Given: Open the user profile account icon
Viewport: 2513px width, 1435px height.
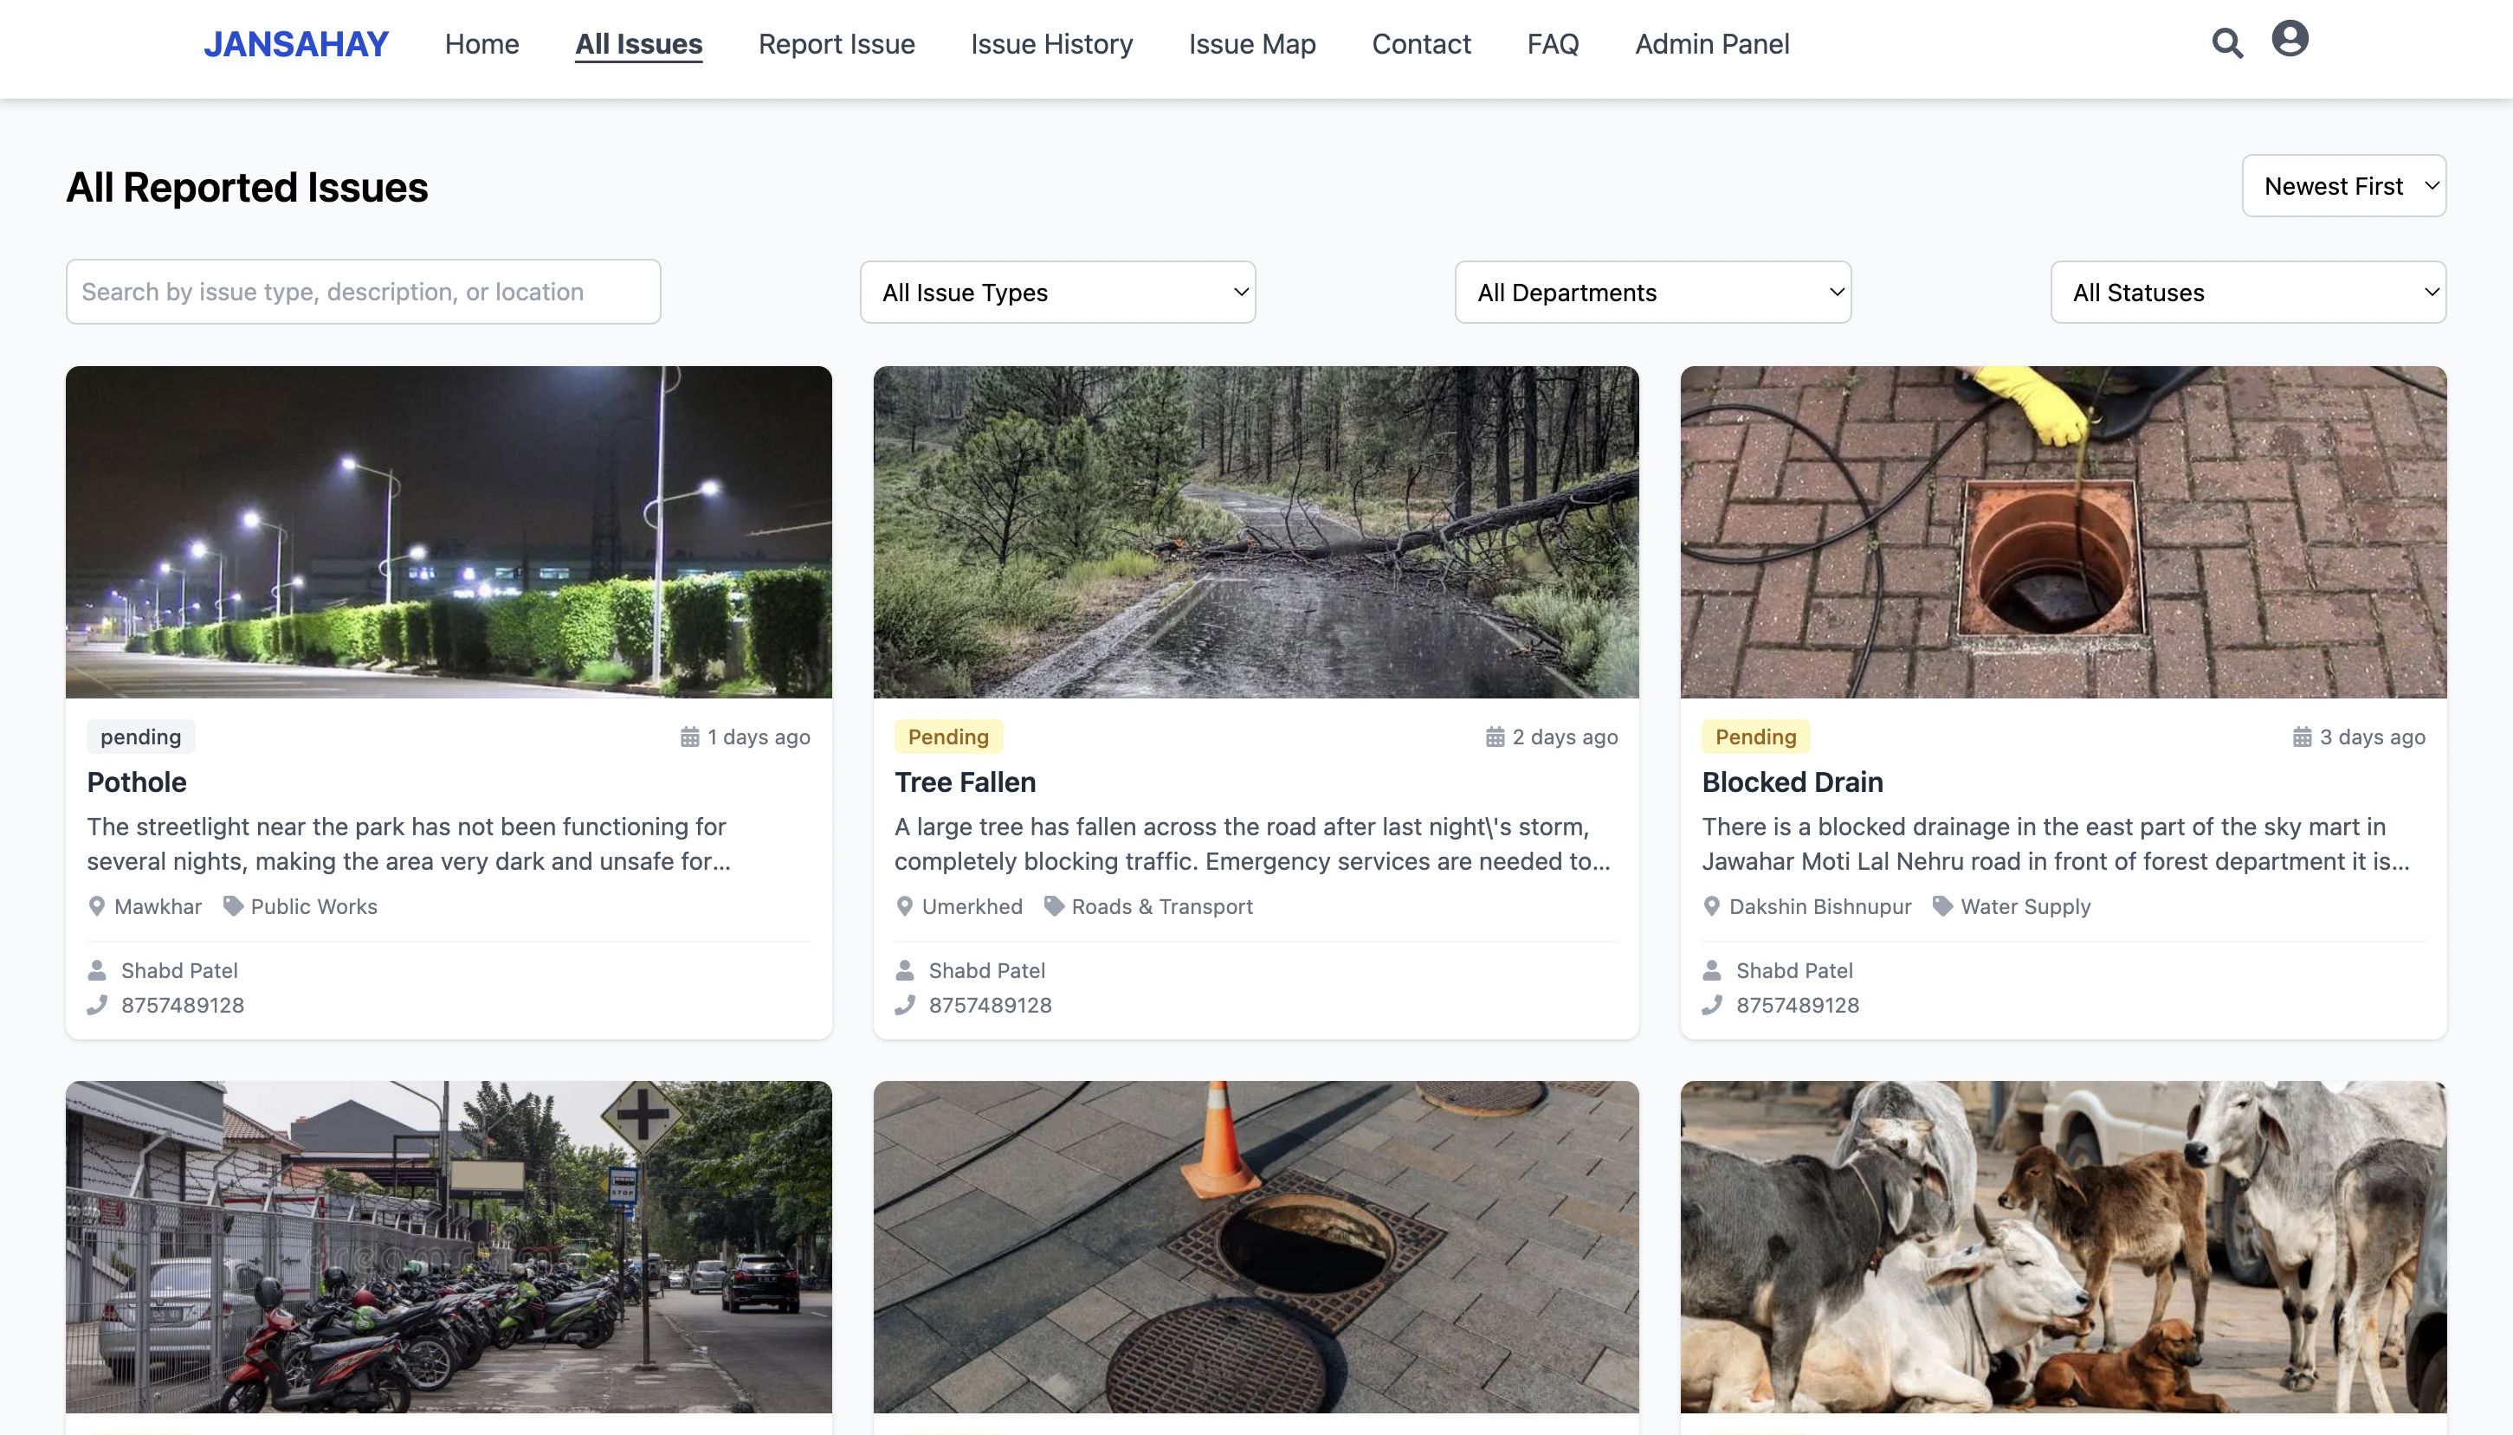Looking at the screenshot, I should [2290, 40].
